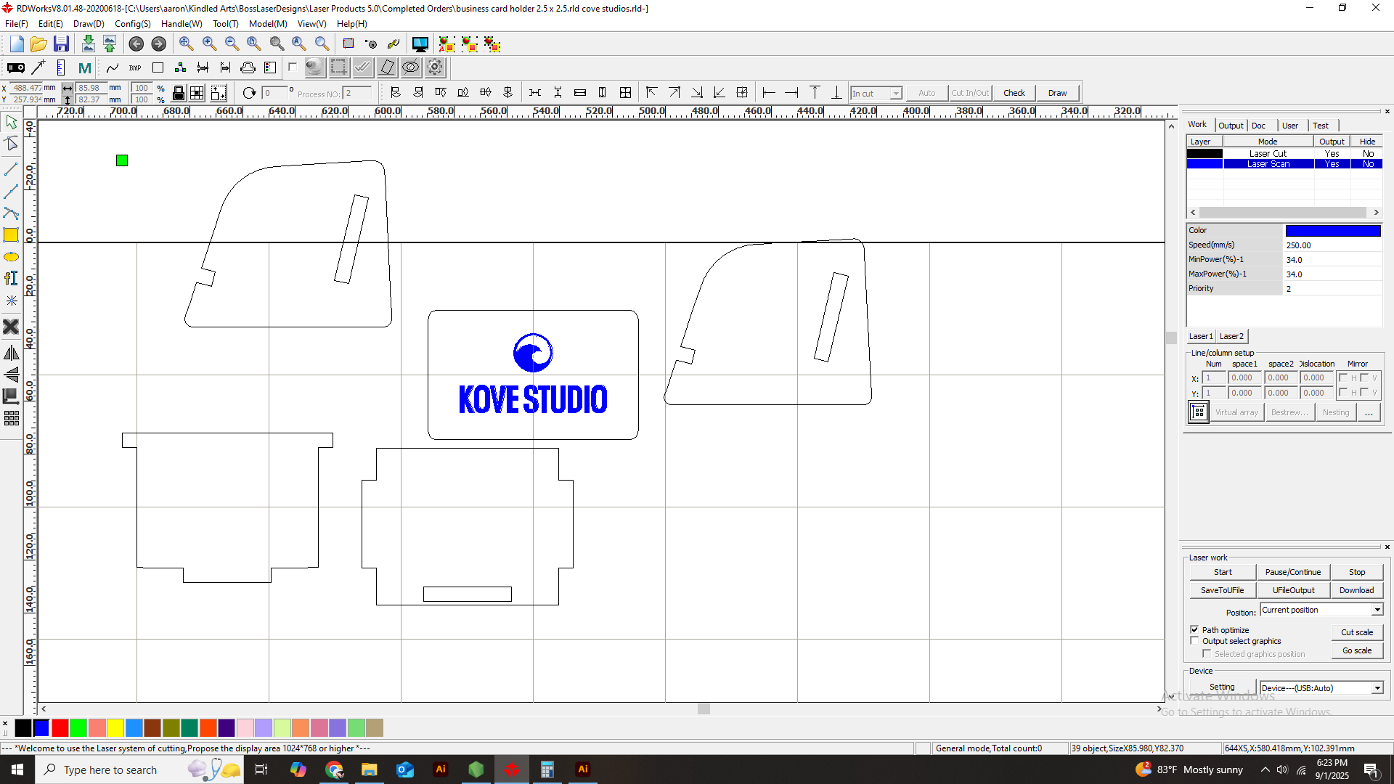The height and width of the screenshot is (784, 1394).
Task: Toggle the Path optimize checkbox
Action: pos(1194,629)
